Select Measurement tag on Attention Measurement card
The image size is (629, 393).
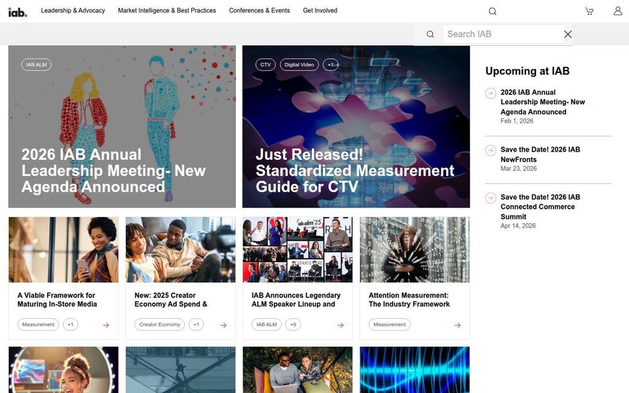pyautogui.click(x=389, y=324)
